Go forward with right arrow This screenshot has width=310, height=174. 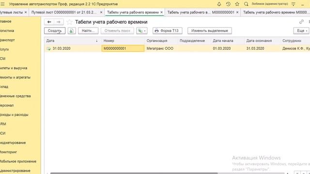[59, 22]
